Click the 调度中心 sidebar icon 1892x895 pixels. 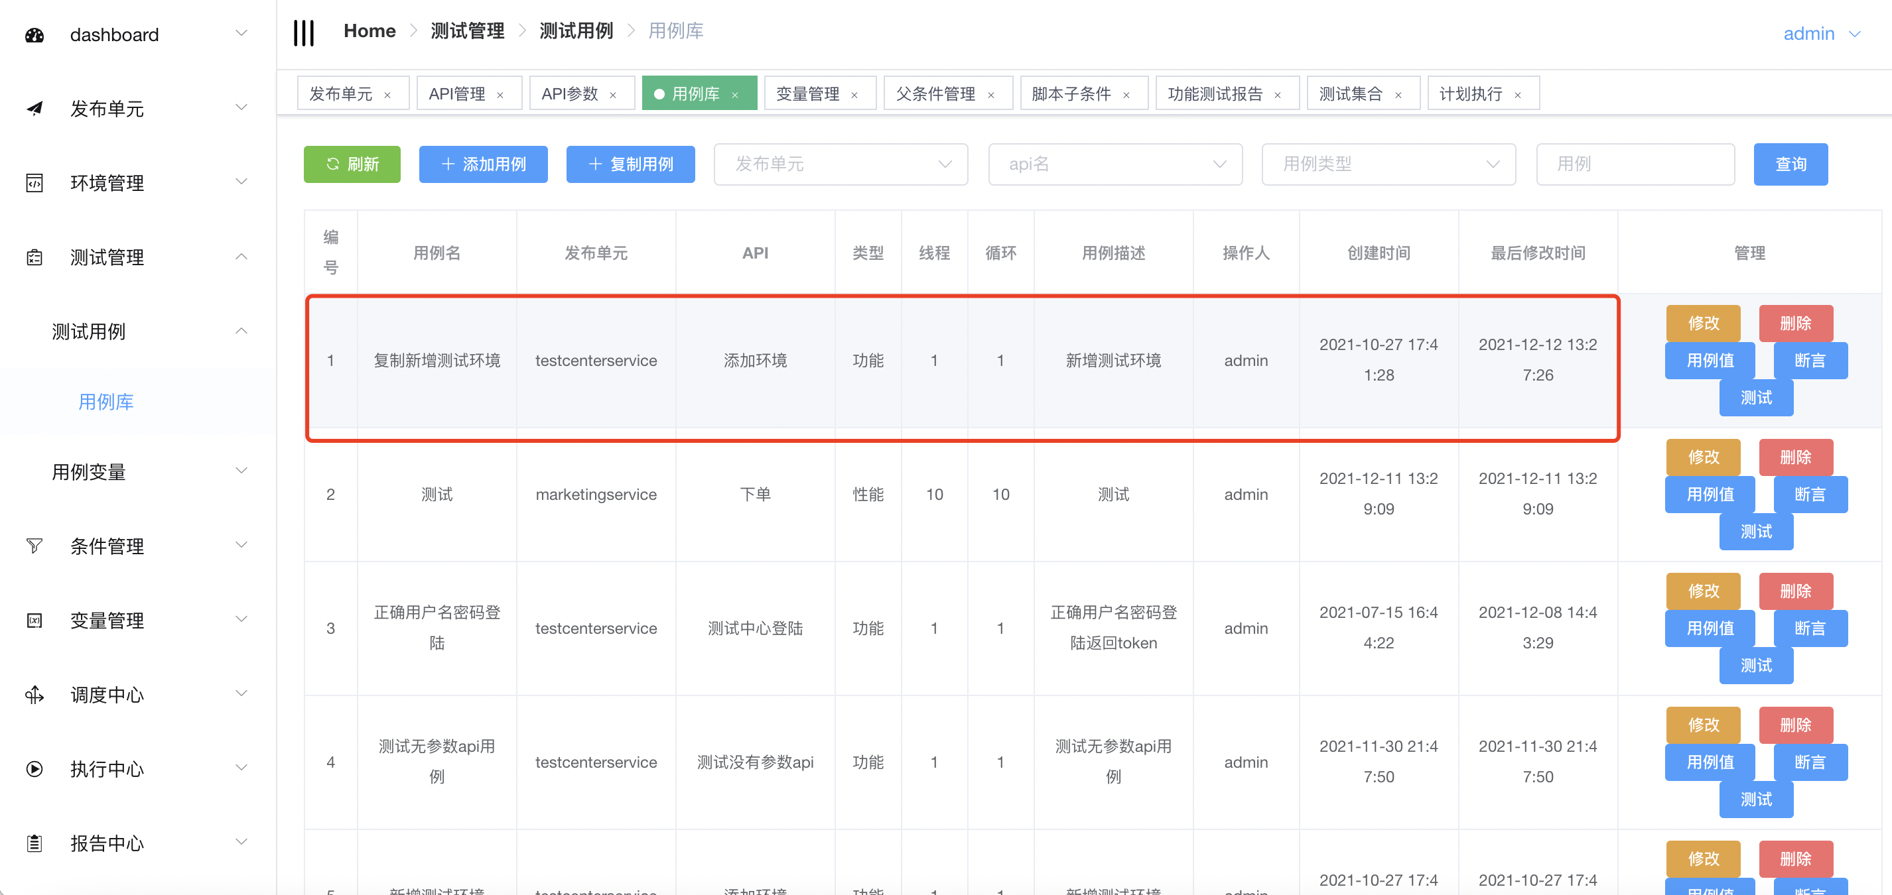tap(34, 695)
